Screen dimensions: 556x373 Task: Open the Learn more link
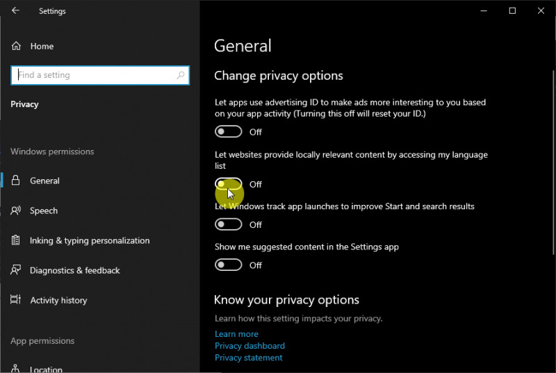point(236,333)
